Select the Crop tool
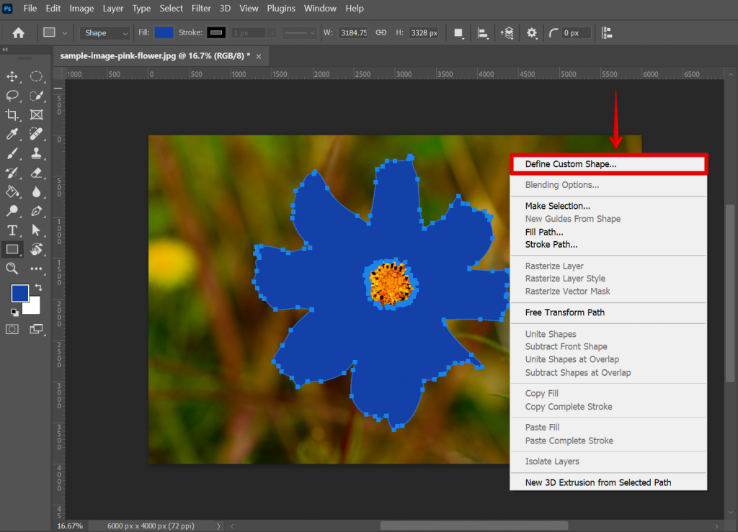Screen dimensions: 738x532 11,114
